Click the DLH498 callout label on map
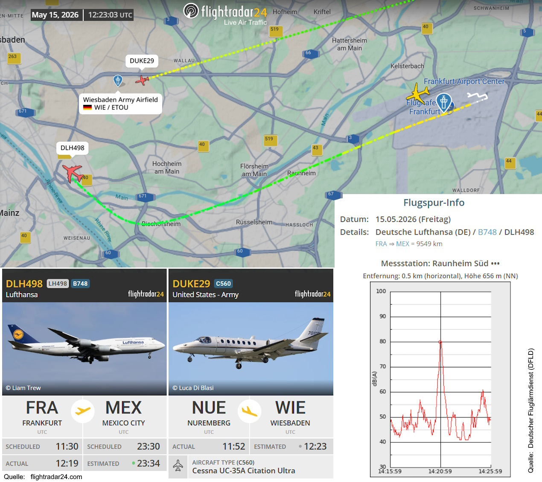542x482 pixels. tap(73, 148)
